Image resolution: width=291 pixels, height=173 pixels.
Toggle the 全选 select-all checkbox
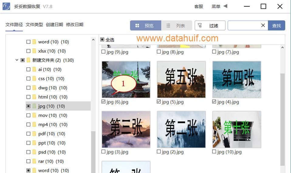tap(102, 40)
